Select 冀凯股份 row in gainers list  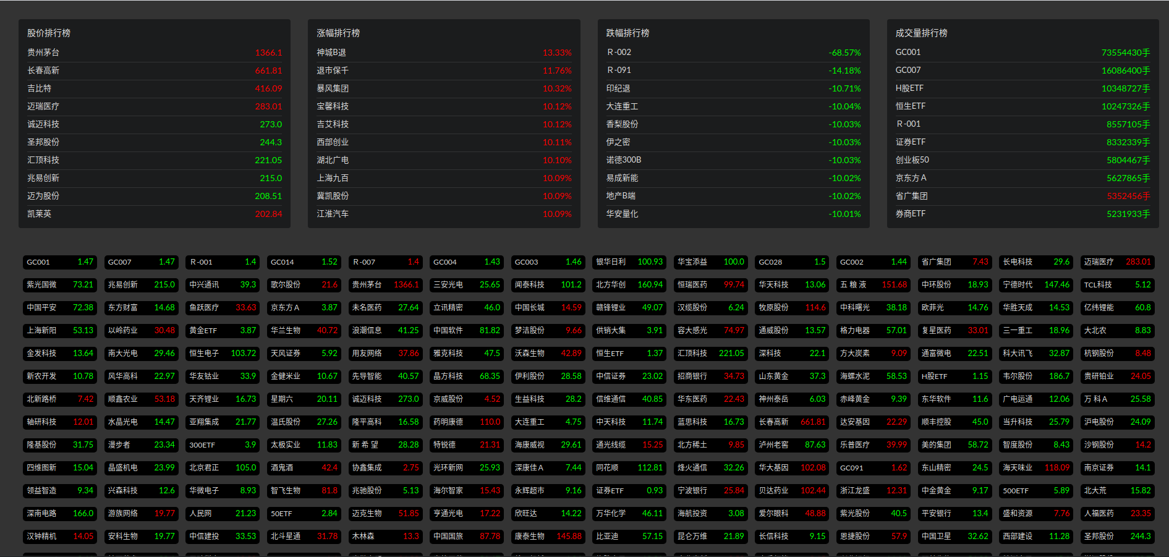point(444,196)
